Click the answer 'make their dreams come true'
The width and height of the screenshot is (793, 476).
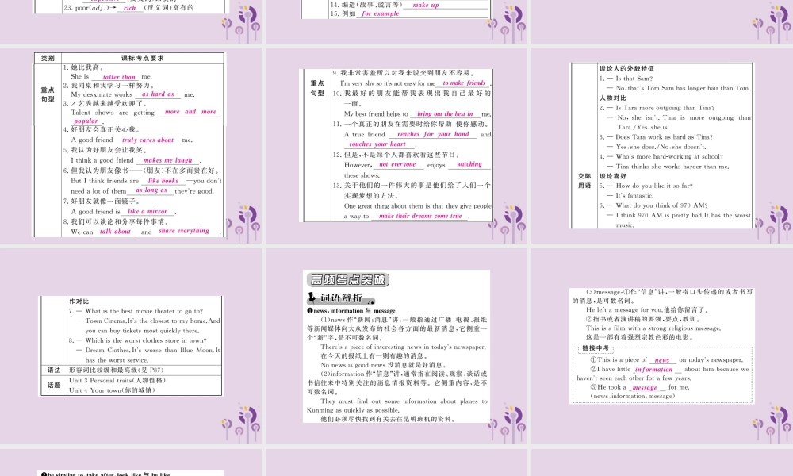click(x=420, y=216)
